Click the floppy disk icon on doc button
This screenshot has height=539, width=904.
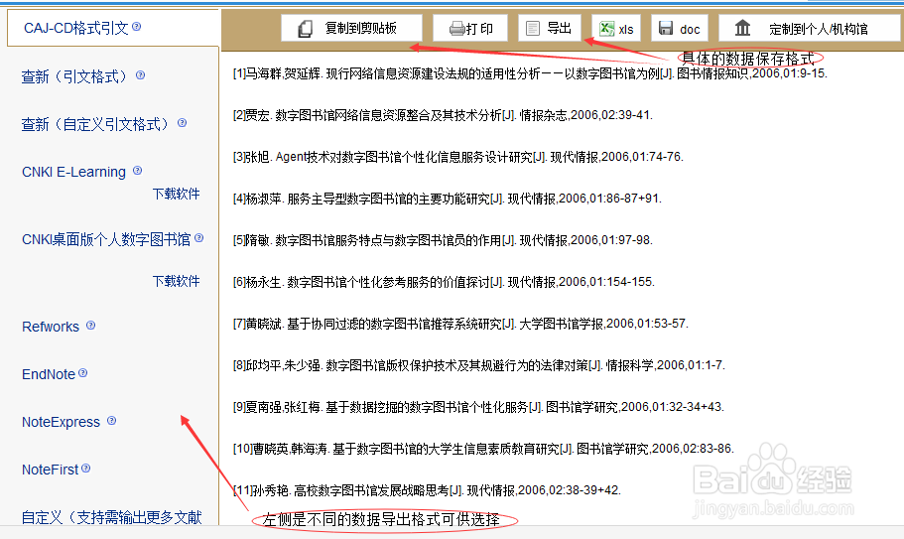pyautogui.click(x=666, y=28)
